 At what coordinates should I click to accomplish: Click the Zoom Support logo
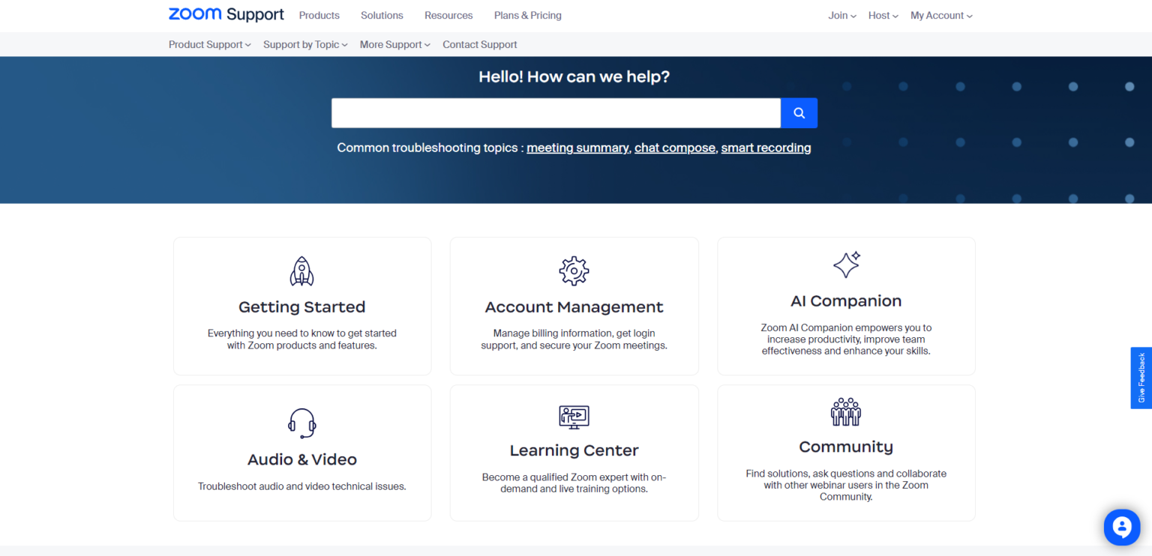pos(226,14)
